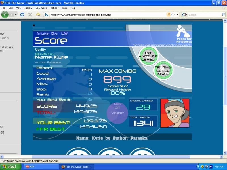Go to the Firefox home page icon
Screen dimensions: 227x170
click(x=38, y=14)
